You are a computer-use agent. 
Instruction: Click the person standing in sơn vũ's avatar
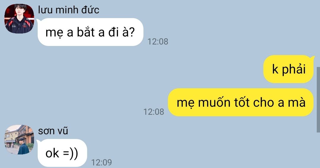coord(23,146)
